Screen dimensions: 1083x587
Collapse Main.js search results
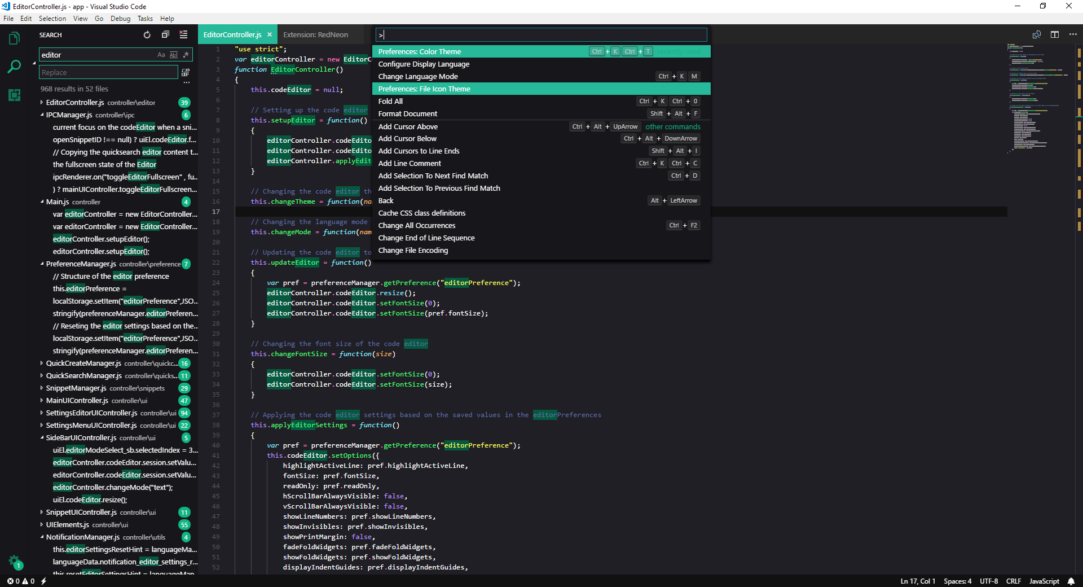42,202
